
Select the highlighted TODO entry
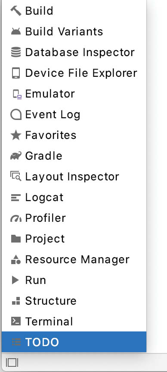[74, 342]
